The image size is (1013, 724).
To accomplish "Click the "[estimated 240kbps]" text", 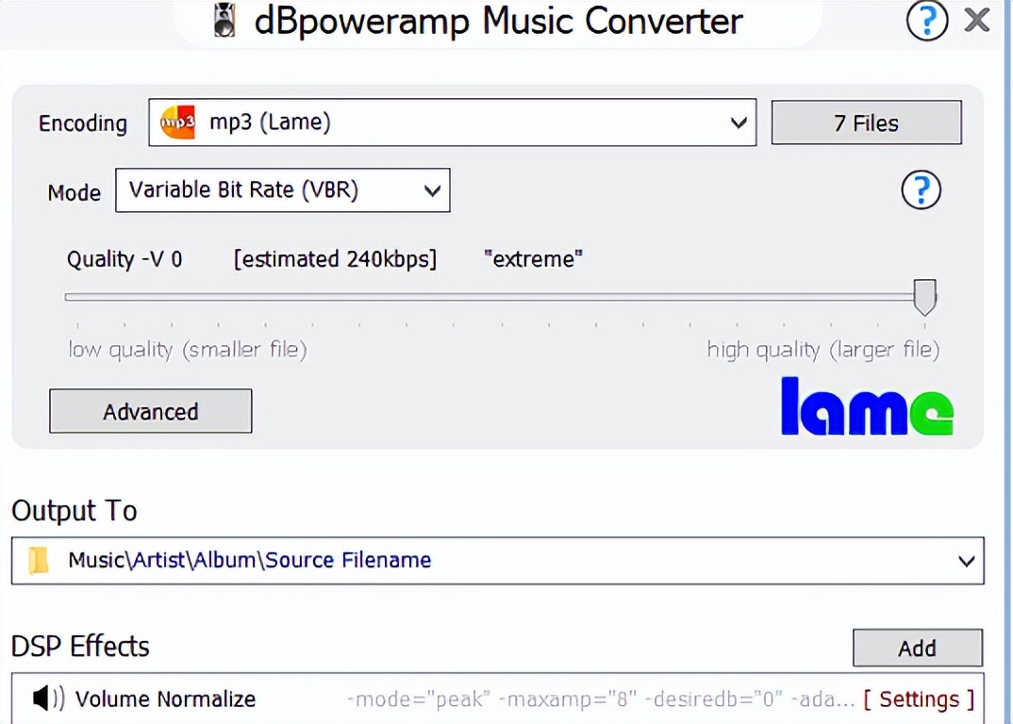I will pos(335,259).
